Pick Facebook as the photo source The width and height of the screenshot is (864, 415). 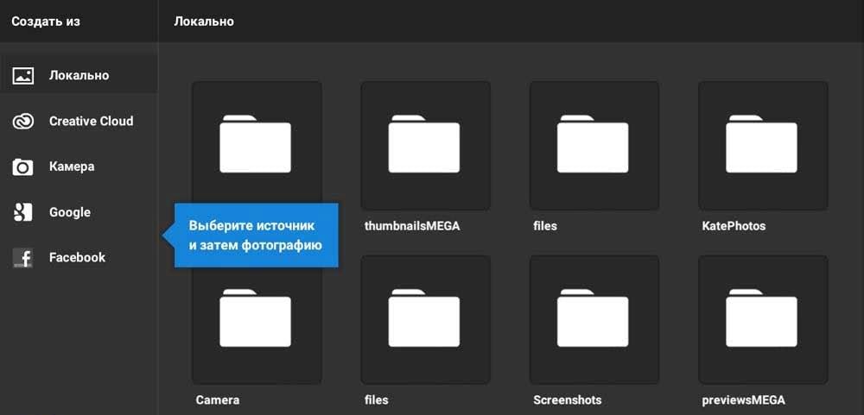pos(79,258)
